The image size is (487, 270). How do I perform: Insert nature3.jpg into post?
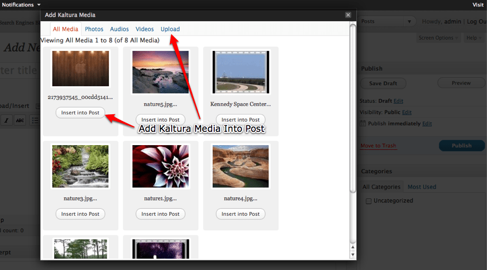(x=80, y=214)
